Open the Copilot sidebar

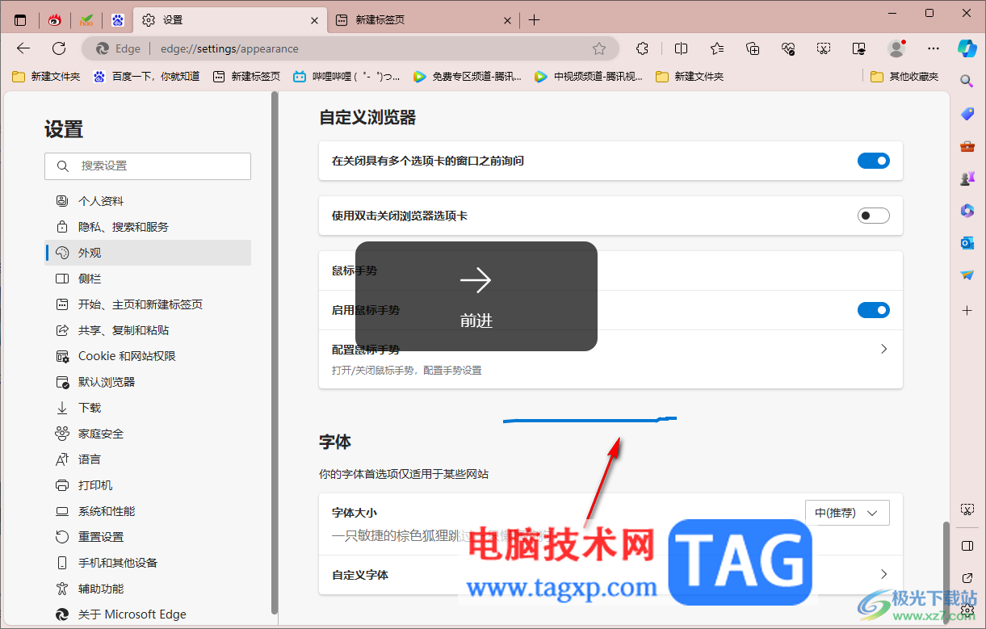[967, 48]
